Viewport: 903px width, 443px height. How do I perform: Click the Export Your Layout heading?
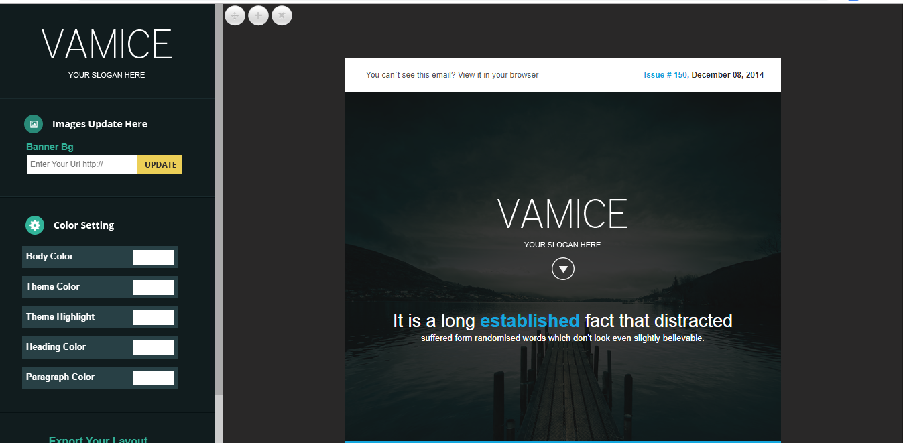coord(98,439)
